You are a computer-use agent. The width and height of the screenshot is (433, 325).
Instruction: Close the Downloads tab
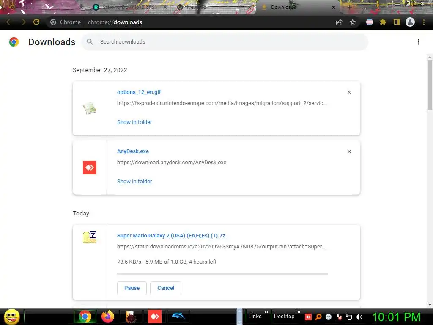(334, 8)
